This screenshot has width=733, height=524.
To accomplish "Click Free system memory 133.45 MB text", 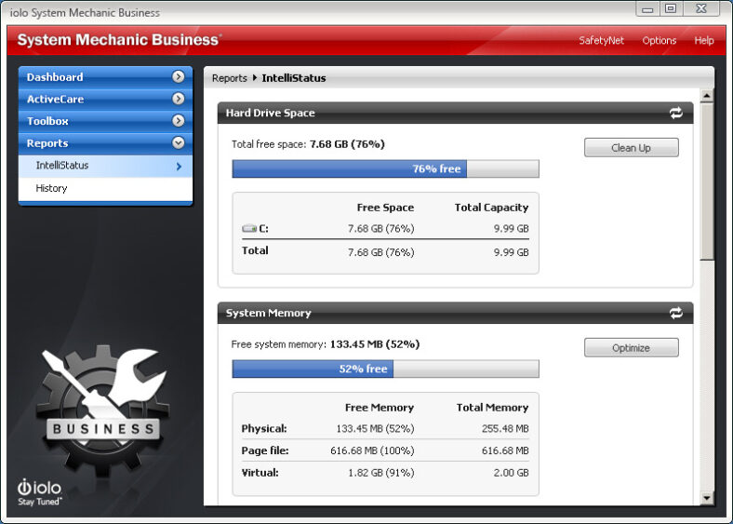I will point(326,344).
